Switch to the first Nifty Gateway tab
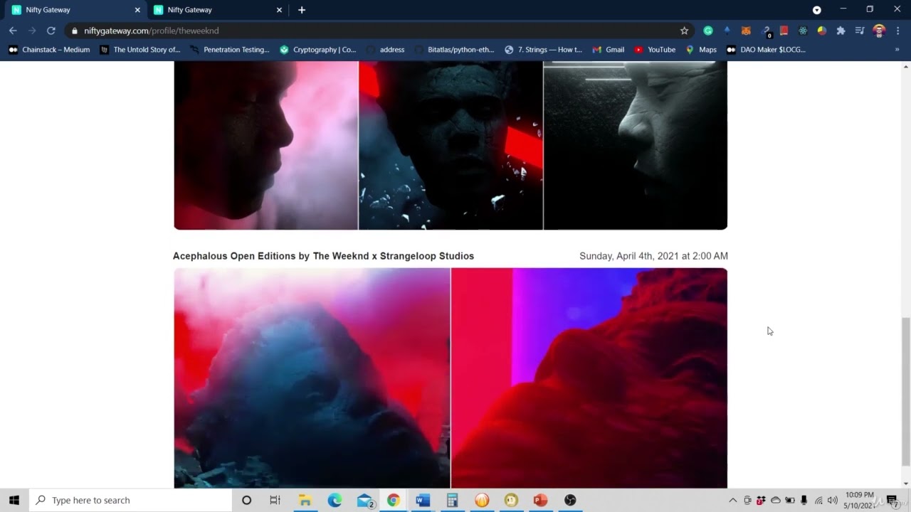This screenshot has height=512, width=911. tap(74, 10)
